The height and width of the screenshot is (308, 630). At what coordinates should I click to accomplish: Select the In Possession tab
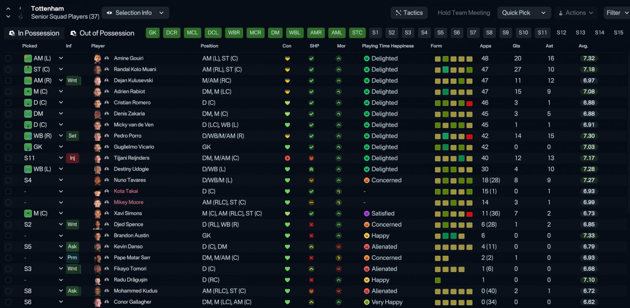[34, 33]
